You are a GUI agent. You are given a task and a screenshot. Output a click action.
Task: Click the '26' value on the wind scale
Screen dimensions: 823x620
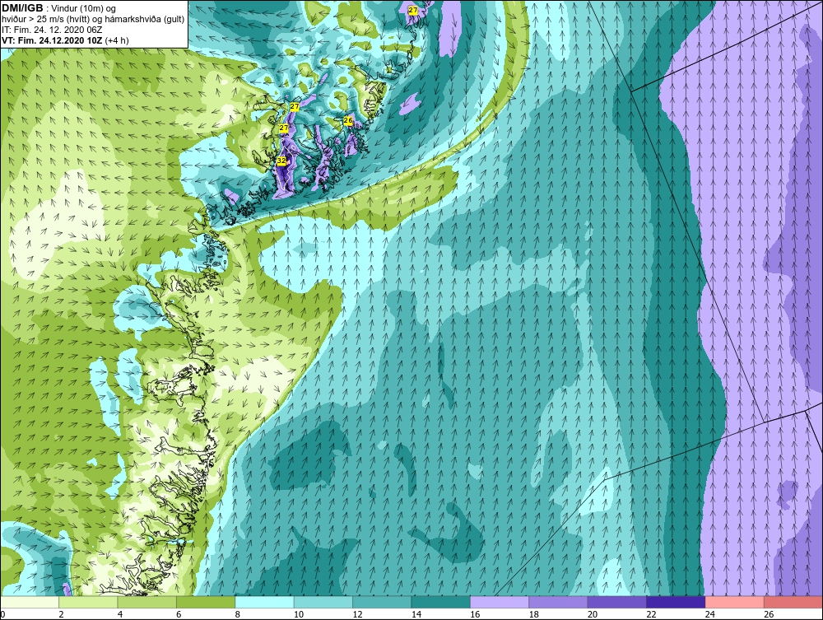769,614
